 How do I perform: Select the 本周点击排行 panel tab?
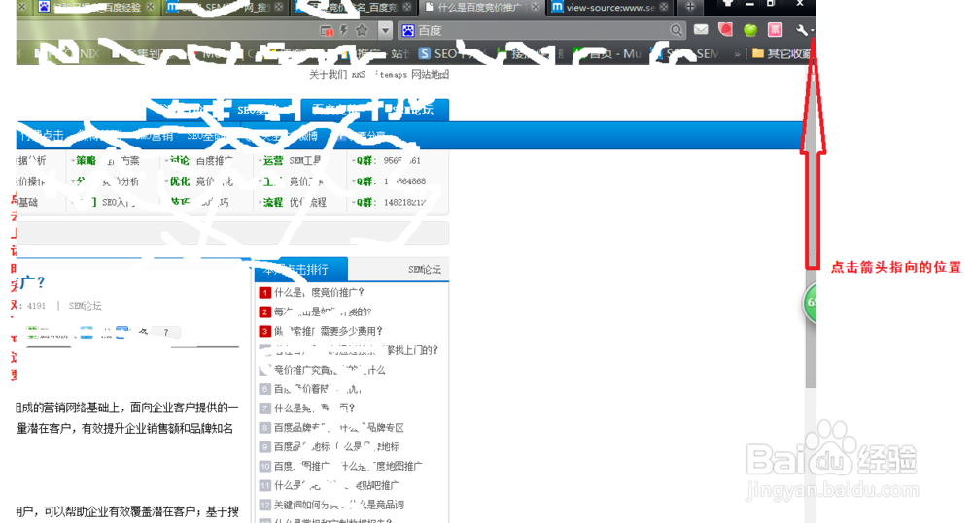[x=301, y=269]
